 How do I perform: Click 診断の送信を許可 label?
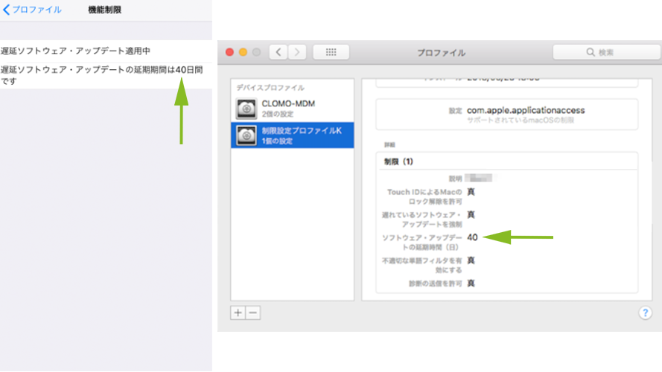(436, 284)
